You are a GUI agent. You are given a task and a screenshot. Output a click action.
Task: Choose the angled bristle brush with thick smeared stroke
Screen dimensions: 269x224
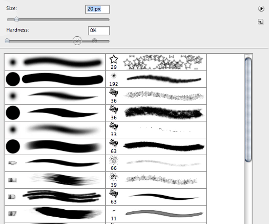click(55, 214)
